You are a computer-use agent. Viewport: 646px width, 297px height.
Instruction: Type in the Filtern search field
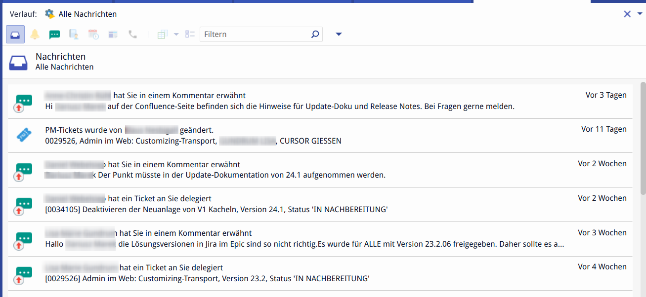tap(255, 35)
